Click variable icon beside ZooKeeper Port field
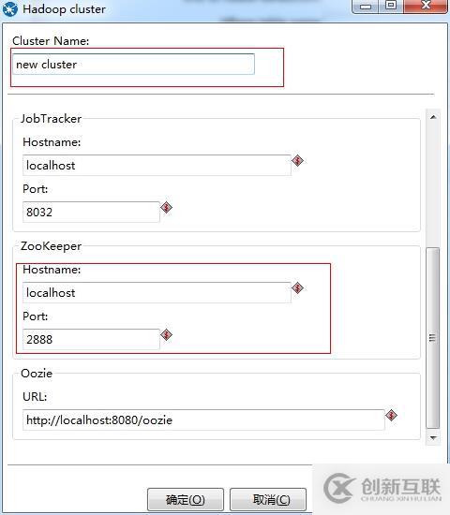The width and height of the screenshot is (450, 515). [167, 334]
